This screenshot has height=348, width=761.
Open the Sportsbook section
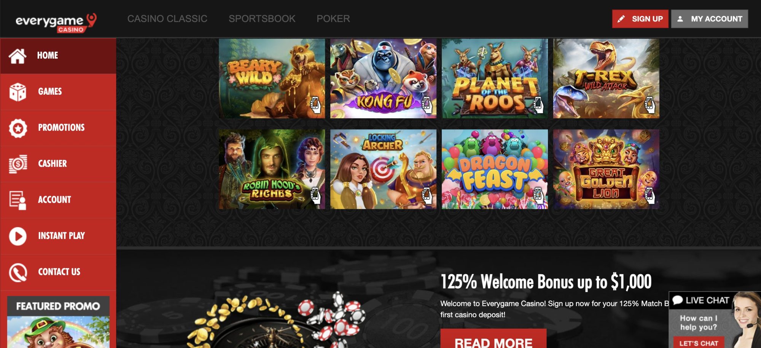[262, 19]
